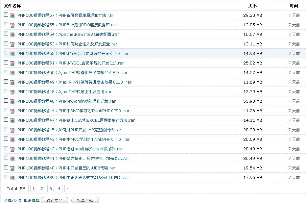Open PHP100视频教程39 正则表达式学习及应用(四).rar
The height and width of the screenshot is (203, 306).
tap(73, 178)
